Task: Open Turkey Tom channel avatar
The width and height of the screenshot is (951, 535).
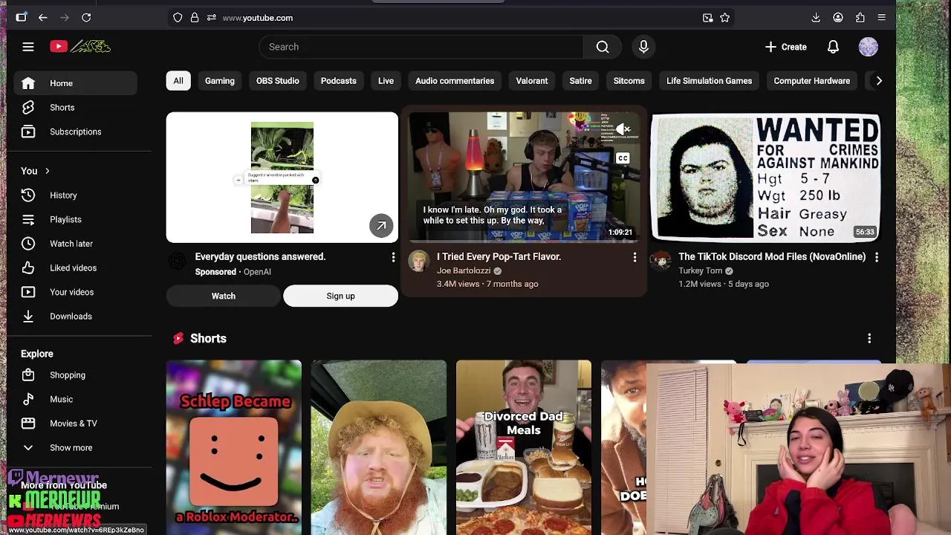Action: coord(660,261)
